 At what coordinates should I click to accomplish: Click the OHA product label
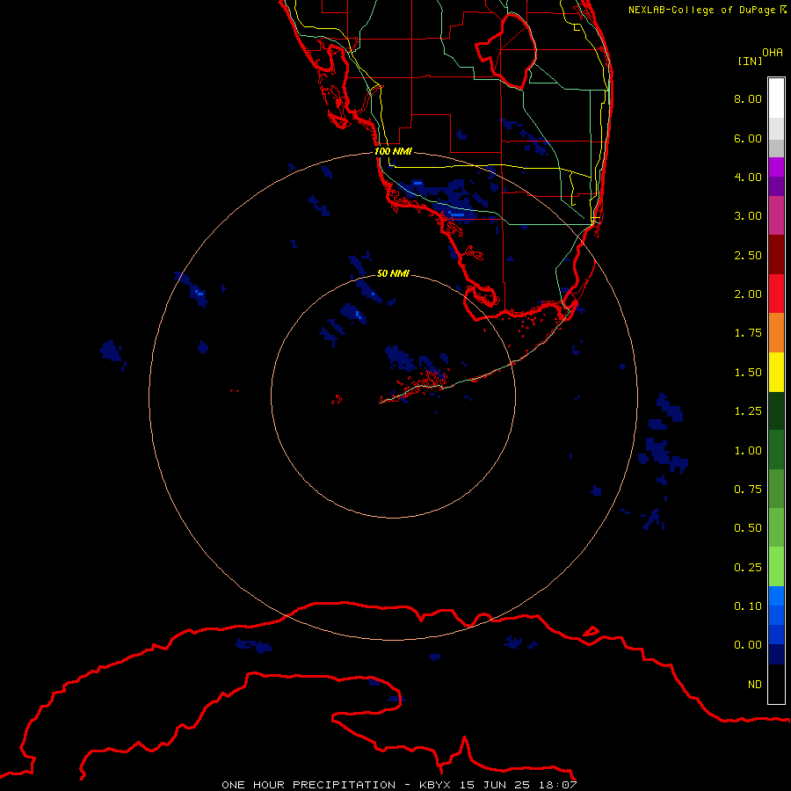773,53
